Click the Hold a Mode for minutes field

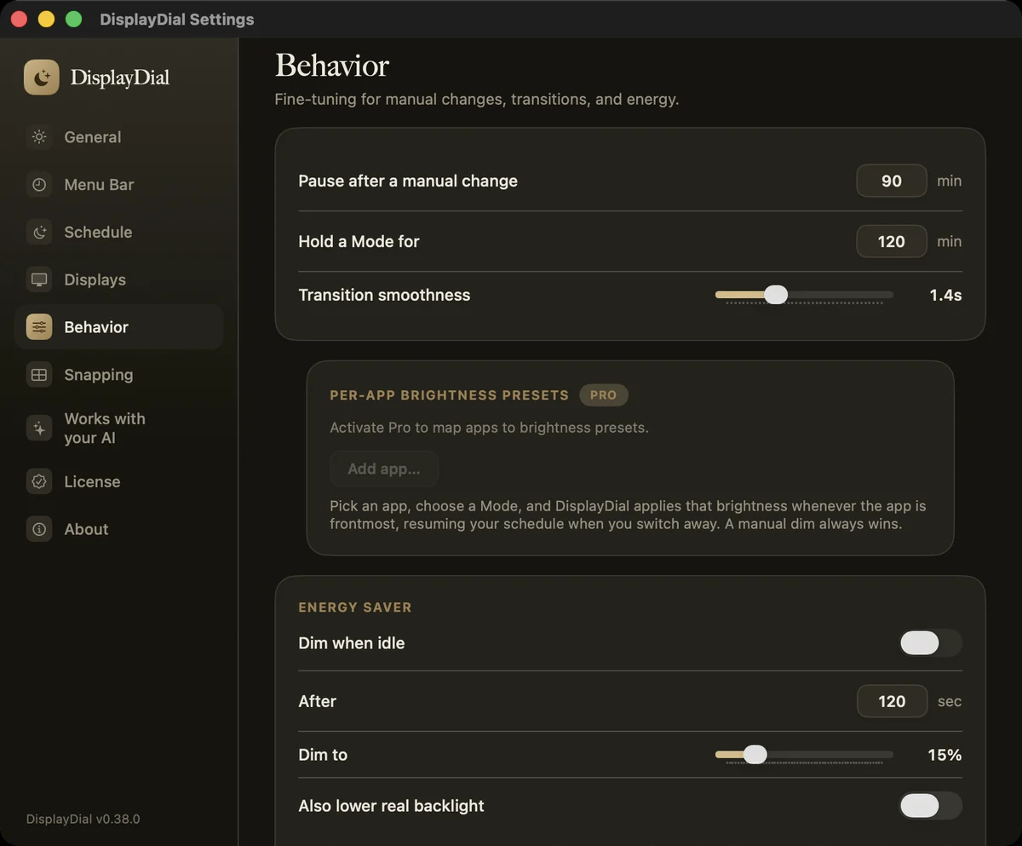tap(892, 241)
